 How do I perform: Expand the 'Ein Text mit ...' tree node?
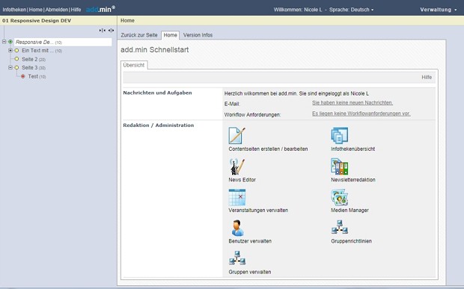(10, 51)
